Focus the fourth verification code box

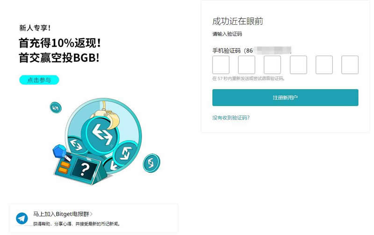tap(298, 65)
